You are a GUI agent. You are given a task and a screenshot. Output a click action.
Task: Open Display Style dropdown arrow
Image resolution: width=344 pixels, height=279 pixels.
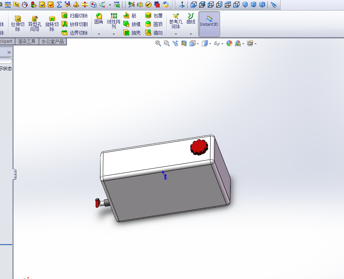click(210, 44)
